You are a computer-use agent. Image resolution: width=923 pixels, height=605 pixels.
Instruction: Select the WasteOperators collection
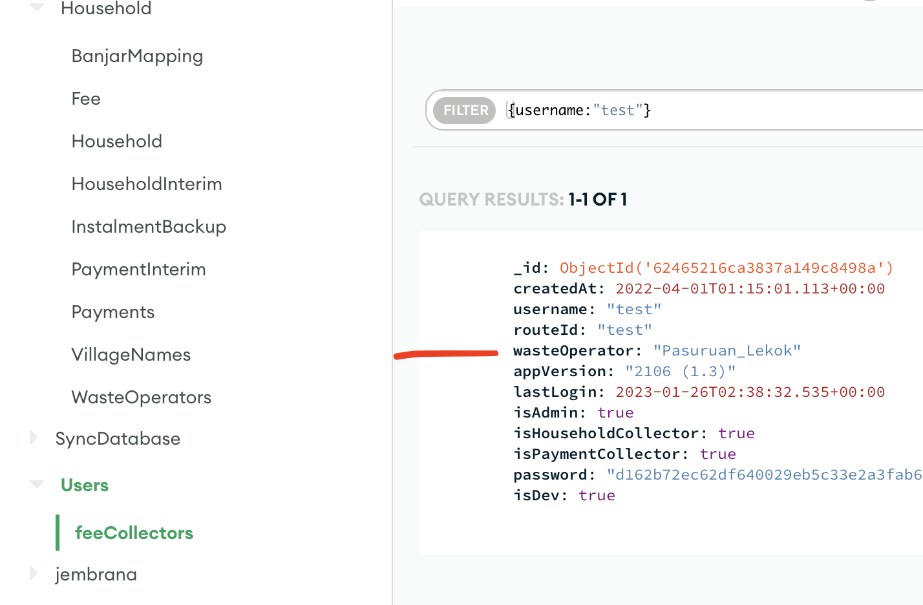[x=142, y=398]
